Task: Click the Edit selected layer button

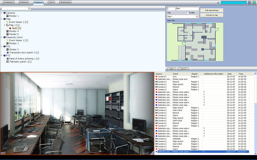Action: [212, 10]
